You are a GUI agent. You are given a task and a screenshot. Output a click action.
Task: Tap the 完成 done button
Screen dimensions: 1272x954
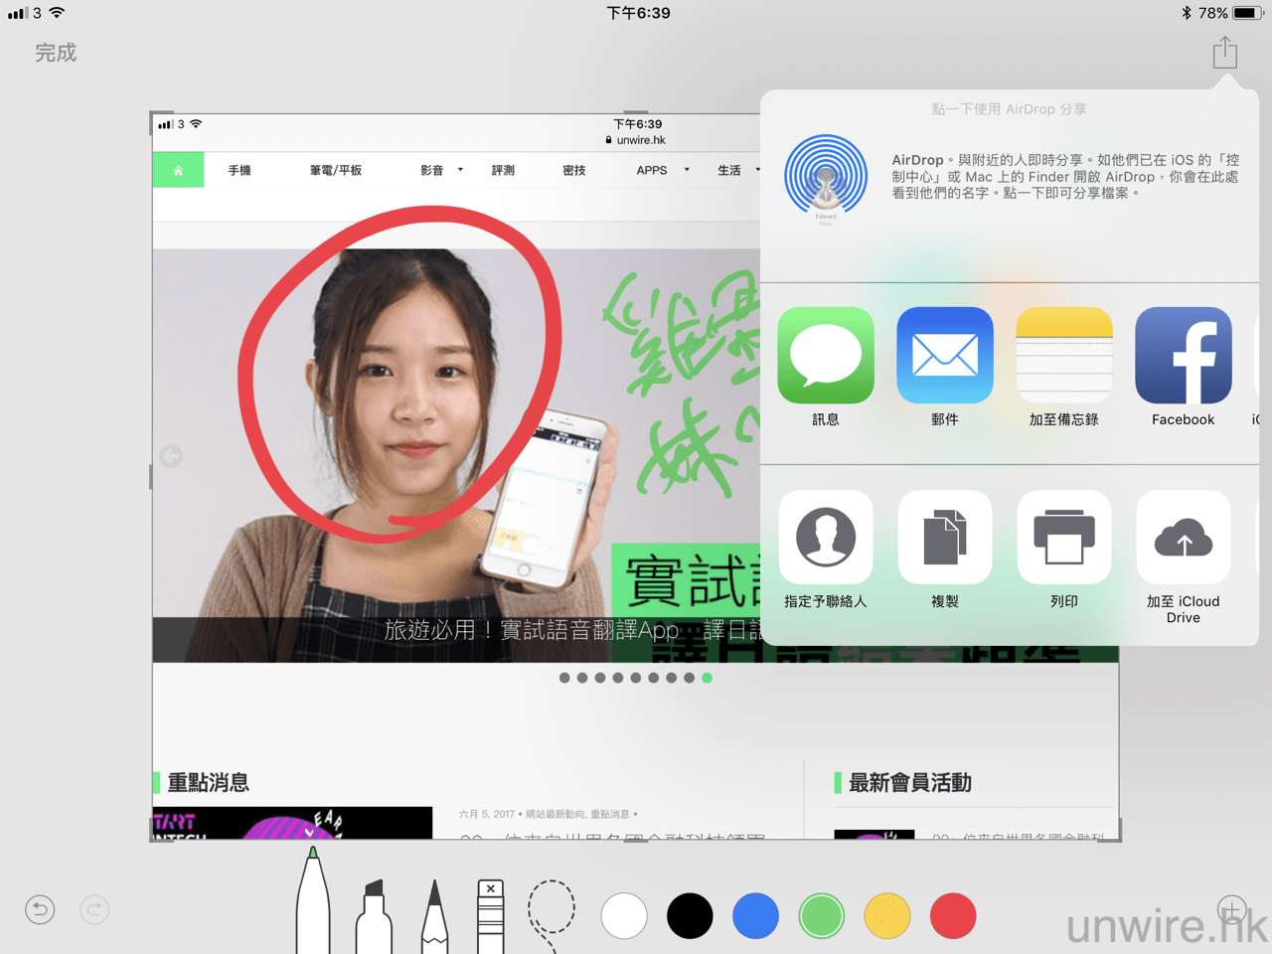(x=56, y=53)
